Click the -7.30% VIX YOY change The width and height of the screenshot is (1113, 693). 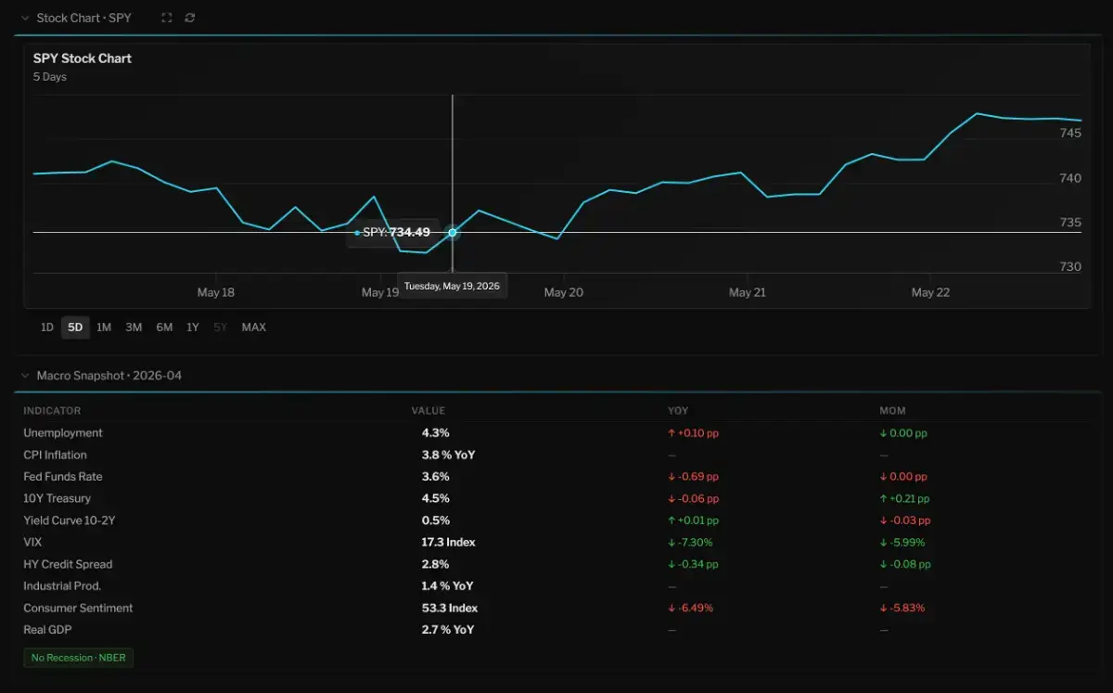pyautogui.click(x=690, y=543)
